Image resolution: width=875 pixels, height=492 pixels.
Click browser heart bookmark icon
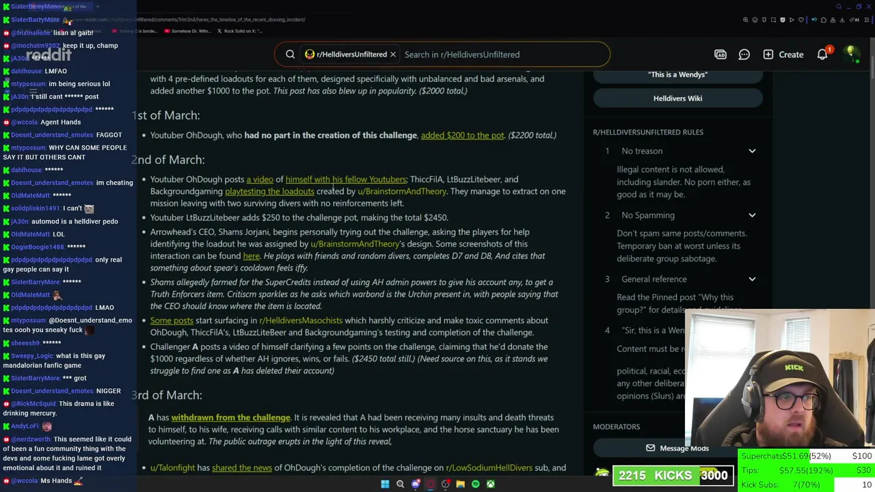pos(801,20)
